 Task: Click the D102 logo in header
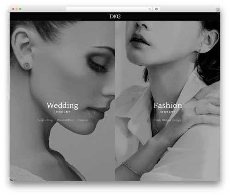(115, 17)
